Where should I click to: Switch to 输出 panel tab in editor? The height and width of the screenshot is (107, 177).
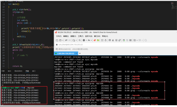[9, 71]
